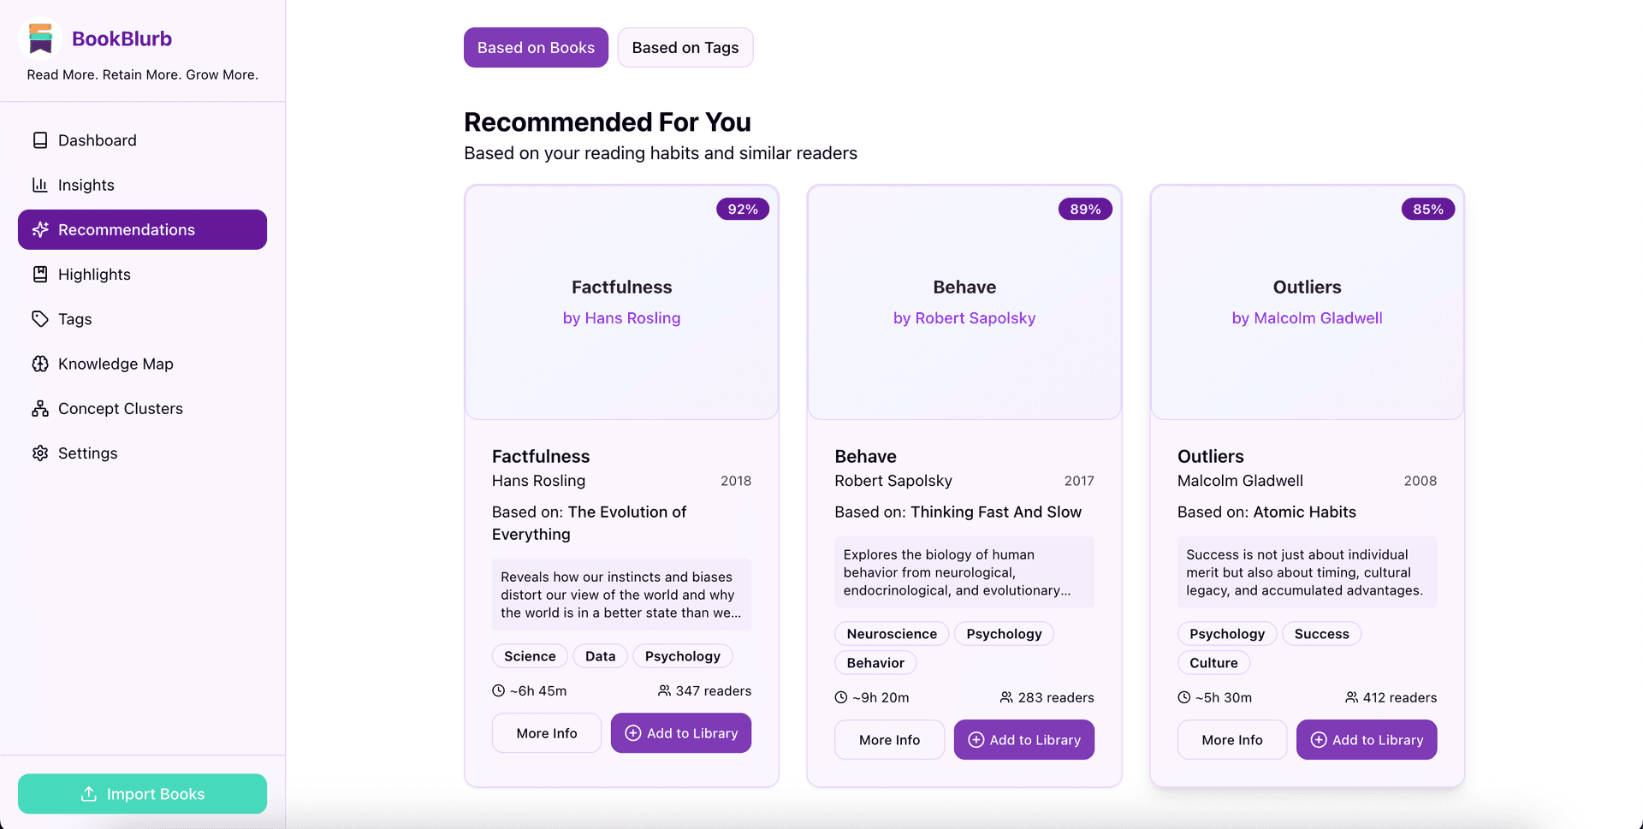The width and height of the screenshot is (1643, 829).
Task: Open More Info for Behave
Action: 889,740
